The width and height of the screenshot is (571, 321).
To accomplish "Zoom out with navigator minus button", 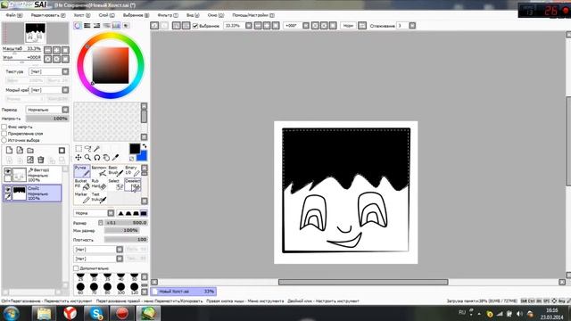I will [47, 50].
